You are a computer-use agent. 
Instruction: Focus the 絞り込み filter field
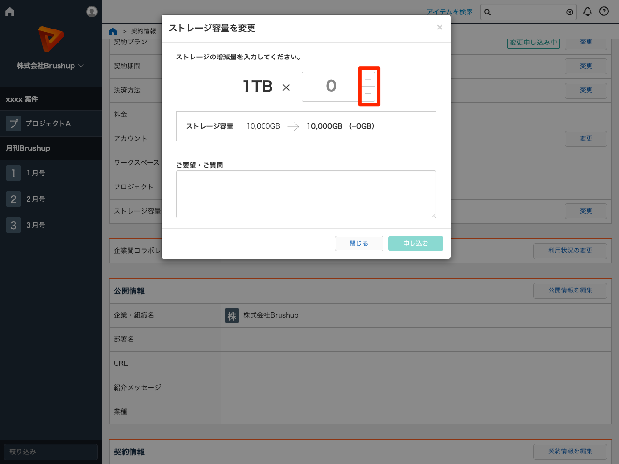pyautogui.click(x=51, y=452)
